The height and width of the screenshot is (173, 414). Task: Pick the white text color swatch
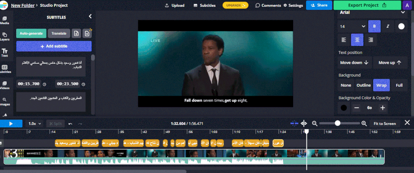(401, 26)
